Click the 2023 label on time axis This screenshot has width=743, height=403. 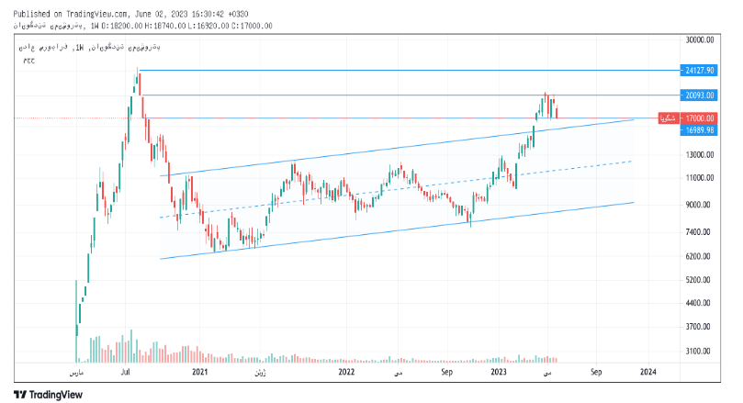pyautogui.click(x=498, y=372)
